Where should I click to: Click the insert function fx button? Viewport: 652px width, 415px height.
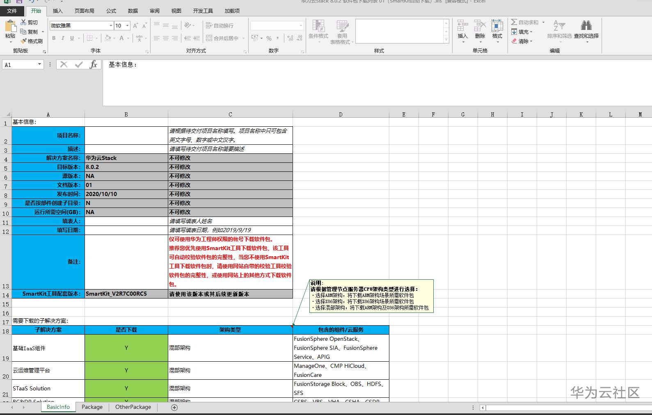click(94, 64)
